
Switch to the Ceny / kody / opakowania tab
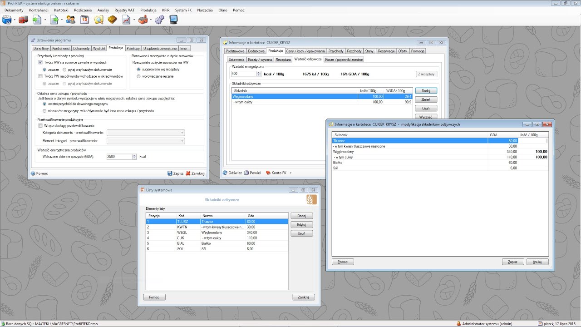pyautogui.click(x=305, y=51)
